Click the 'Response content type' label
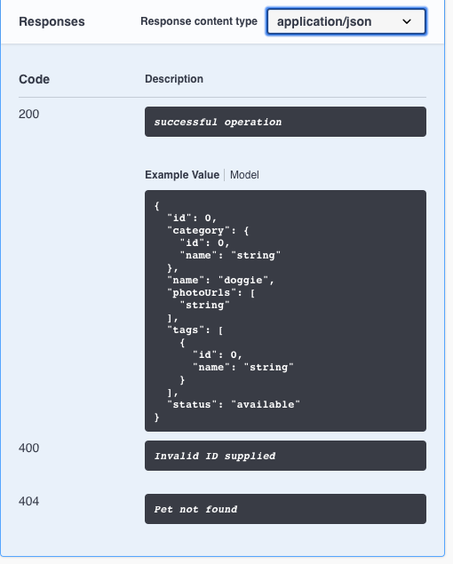Screen dimensions: 453x564 click(x=199, y=21)
